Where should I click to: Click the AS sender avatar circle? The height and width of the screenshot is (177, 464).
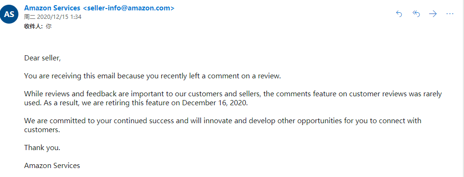point(9,14)
